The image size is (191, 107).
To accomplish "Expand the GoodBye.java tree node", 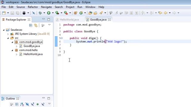I will (17, 46).
